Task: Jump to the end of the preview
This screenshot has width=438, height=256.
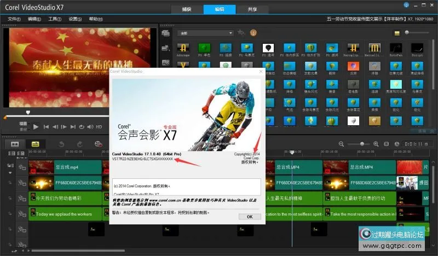Action: click(73, 127)
